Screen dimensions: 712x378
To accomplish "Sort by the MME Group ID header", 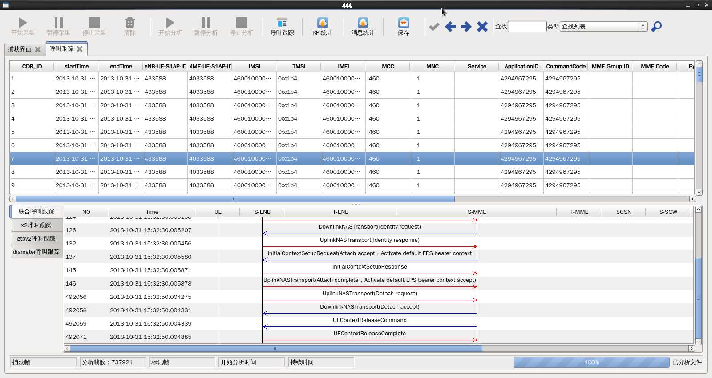I will (611, 66).
